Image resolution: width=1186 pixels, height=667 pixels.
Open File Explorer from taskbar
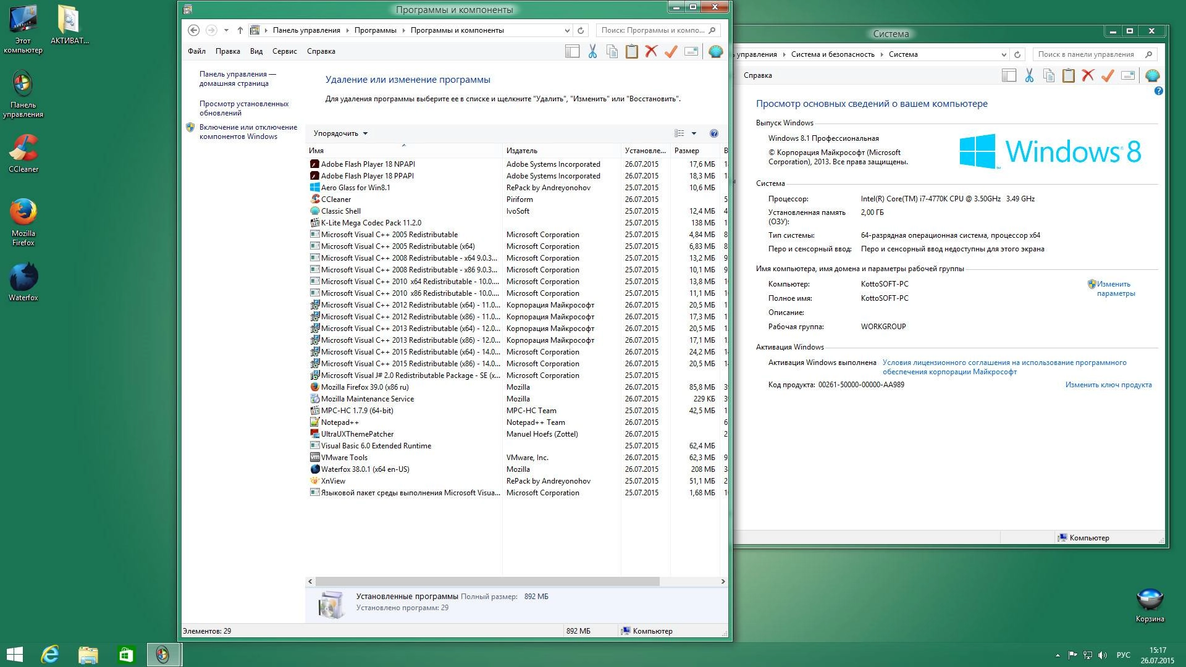click(88, 655)
